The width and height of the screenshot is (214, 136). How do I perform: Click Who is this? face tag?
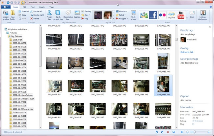[x=189, y=40]
